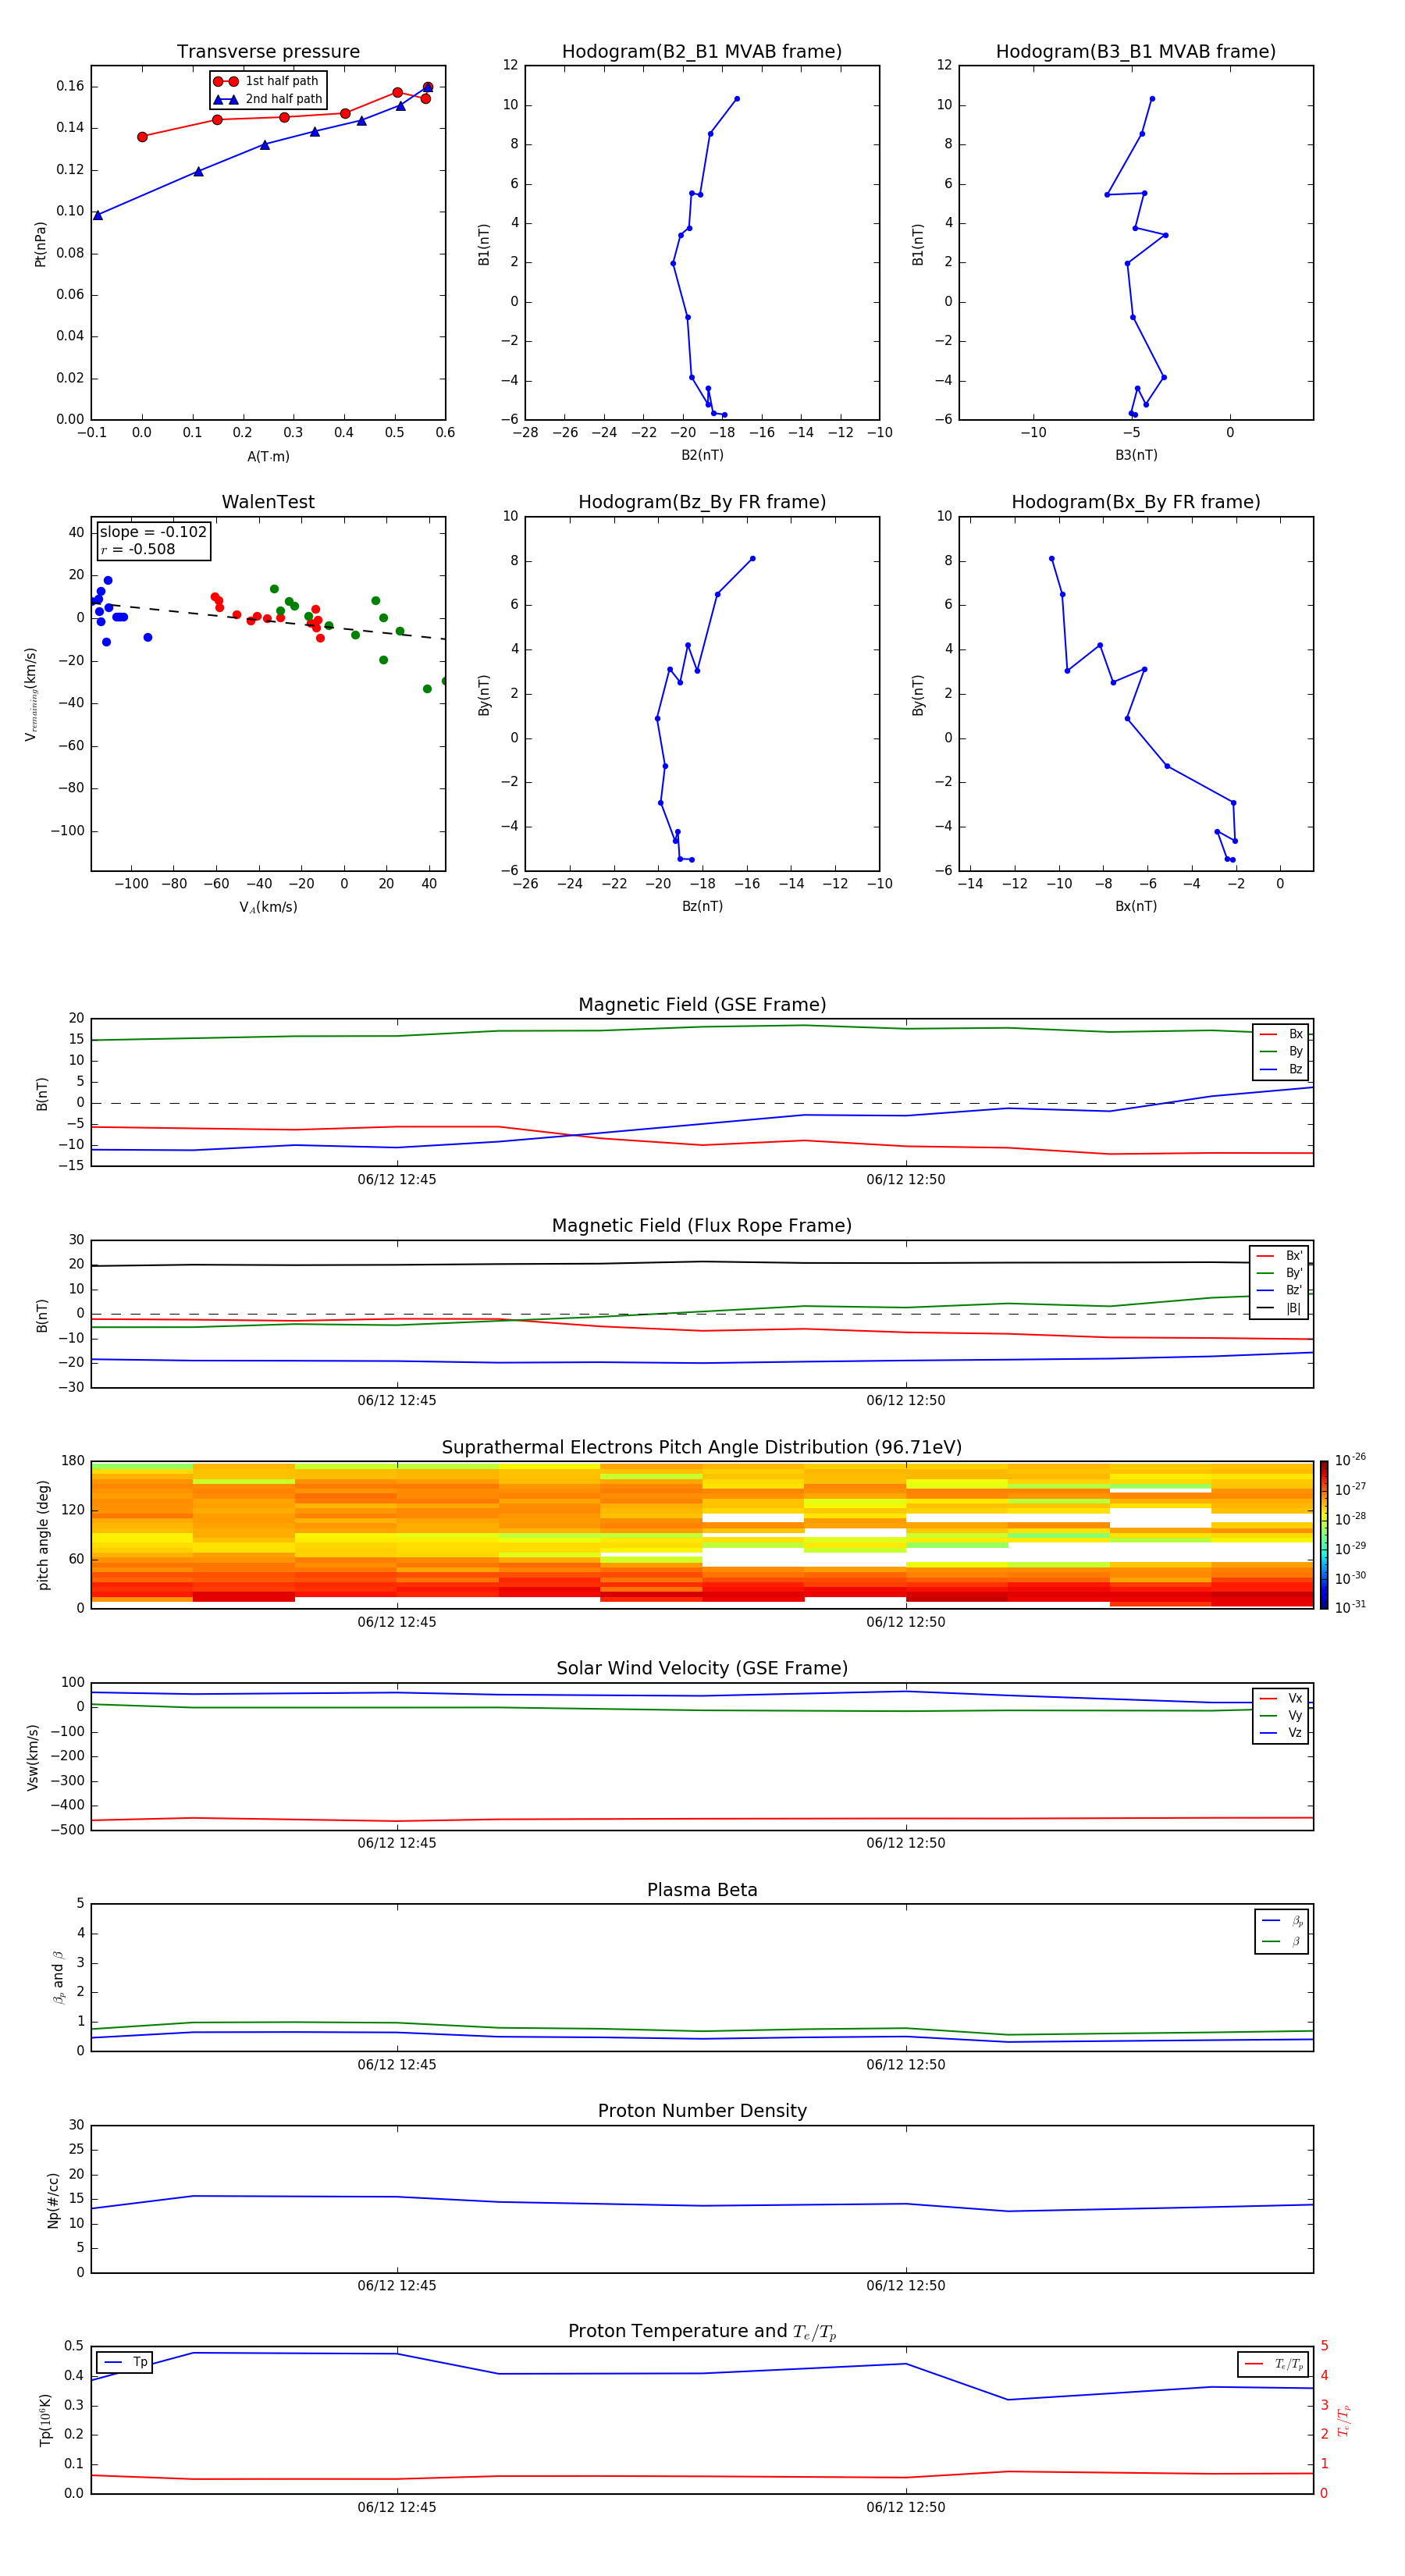The height and width of the screenshot is (2576, 1405).
Task: Select the Hodogram(B3_B1 MVAB frame) title
Action: click(1136, 52)
